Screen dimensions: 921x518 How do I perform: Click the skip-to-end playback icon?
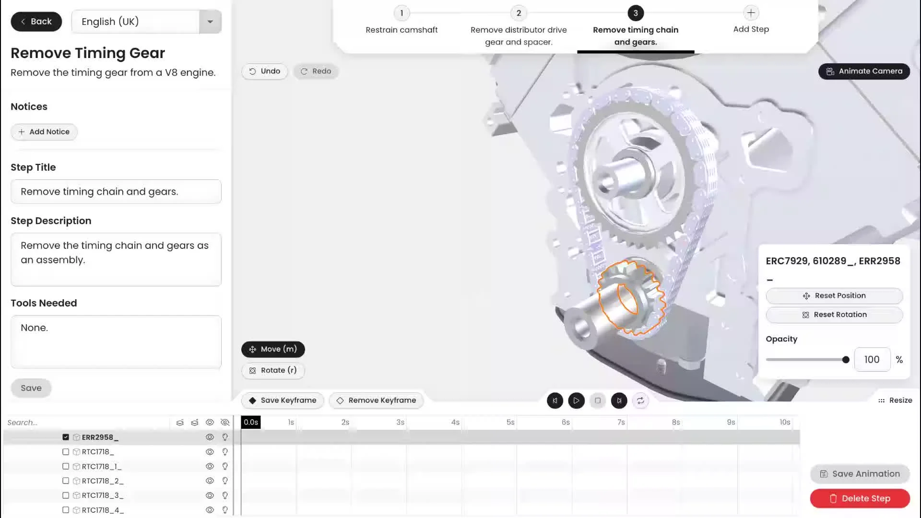[619, 400]
